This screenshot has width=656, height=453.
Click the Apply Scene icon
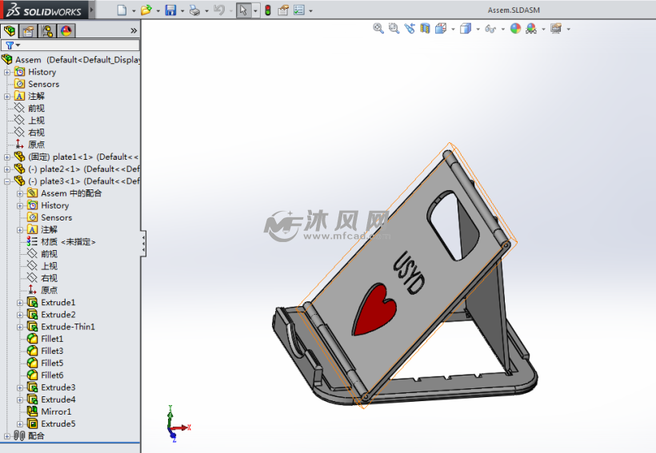[531, 29]
